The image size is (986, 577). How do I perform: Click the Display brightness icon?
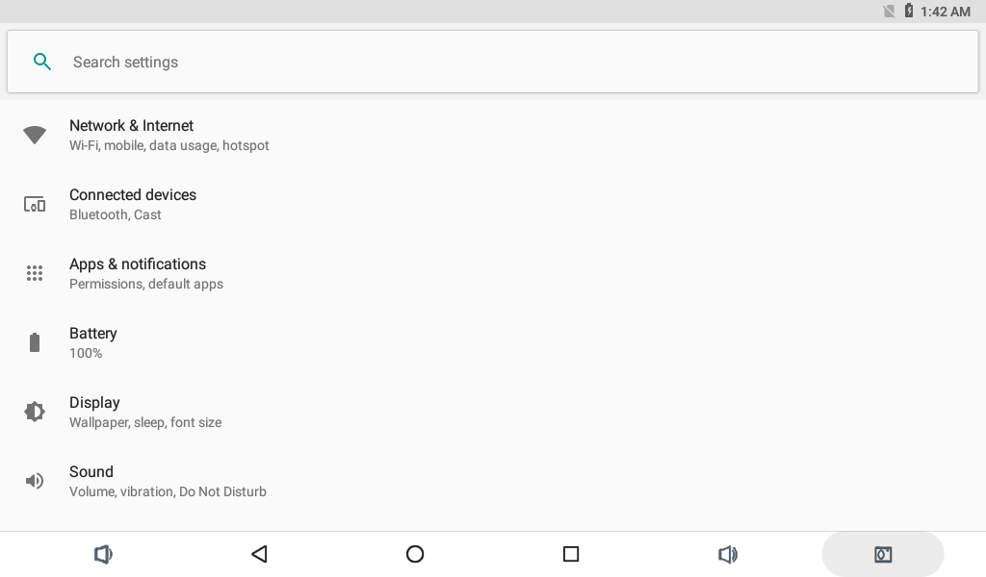(x=35, y=412)
